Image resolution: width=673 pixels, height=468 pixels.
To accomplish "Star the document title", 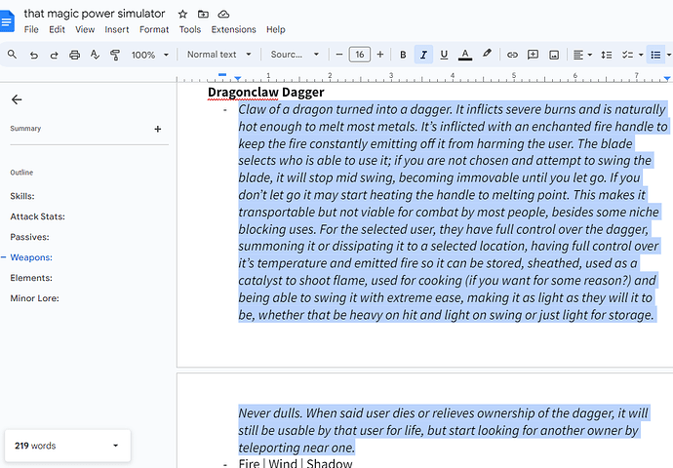I will pyautogui.click(x=182, y=15).
